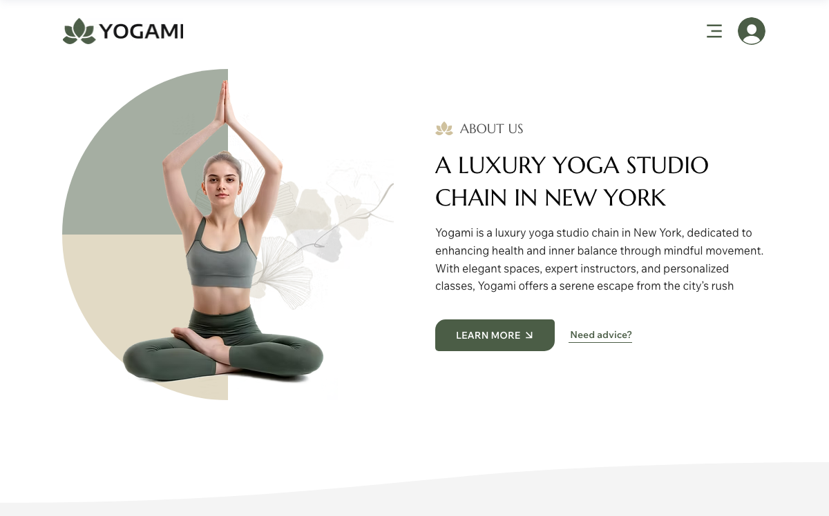Open the user account avatar icon
Viewport: 829px width, 516px height.
pyautogui.click(x=752, y=31)
